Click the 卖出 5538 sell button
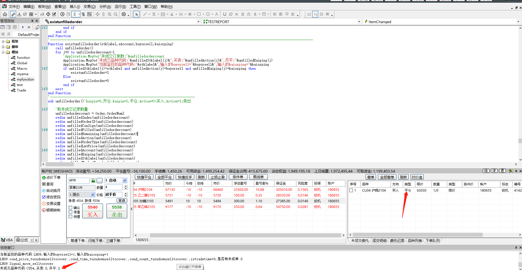522x270 pixels. (x=117, y=211)
